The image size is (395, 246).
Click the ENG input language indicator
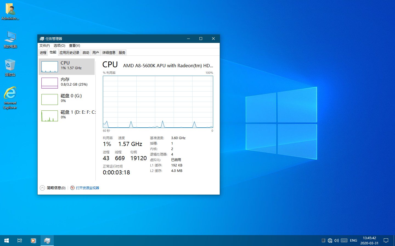tap(354, 241)
